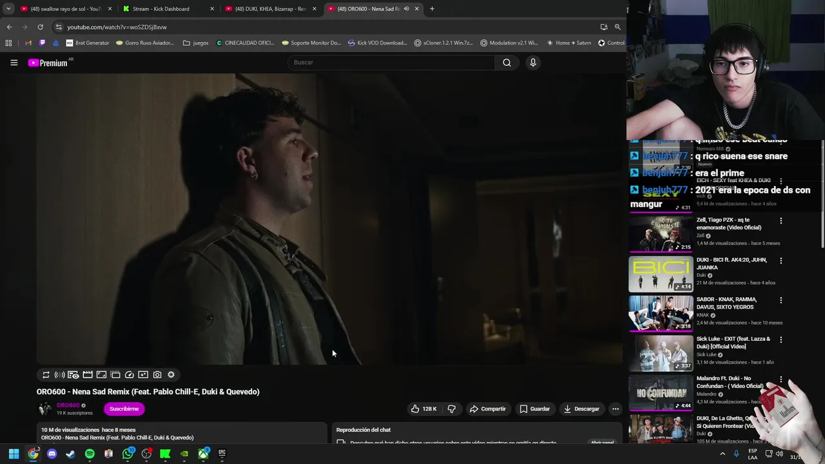Viewport: 825px width, 464px height.
Task: Open playback speed gauge icon
Action: click(x=130, y=374)
